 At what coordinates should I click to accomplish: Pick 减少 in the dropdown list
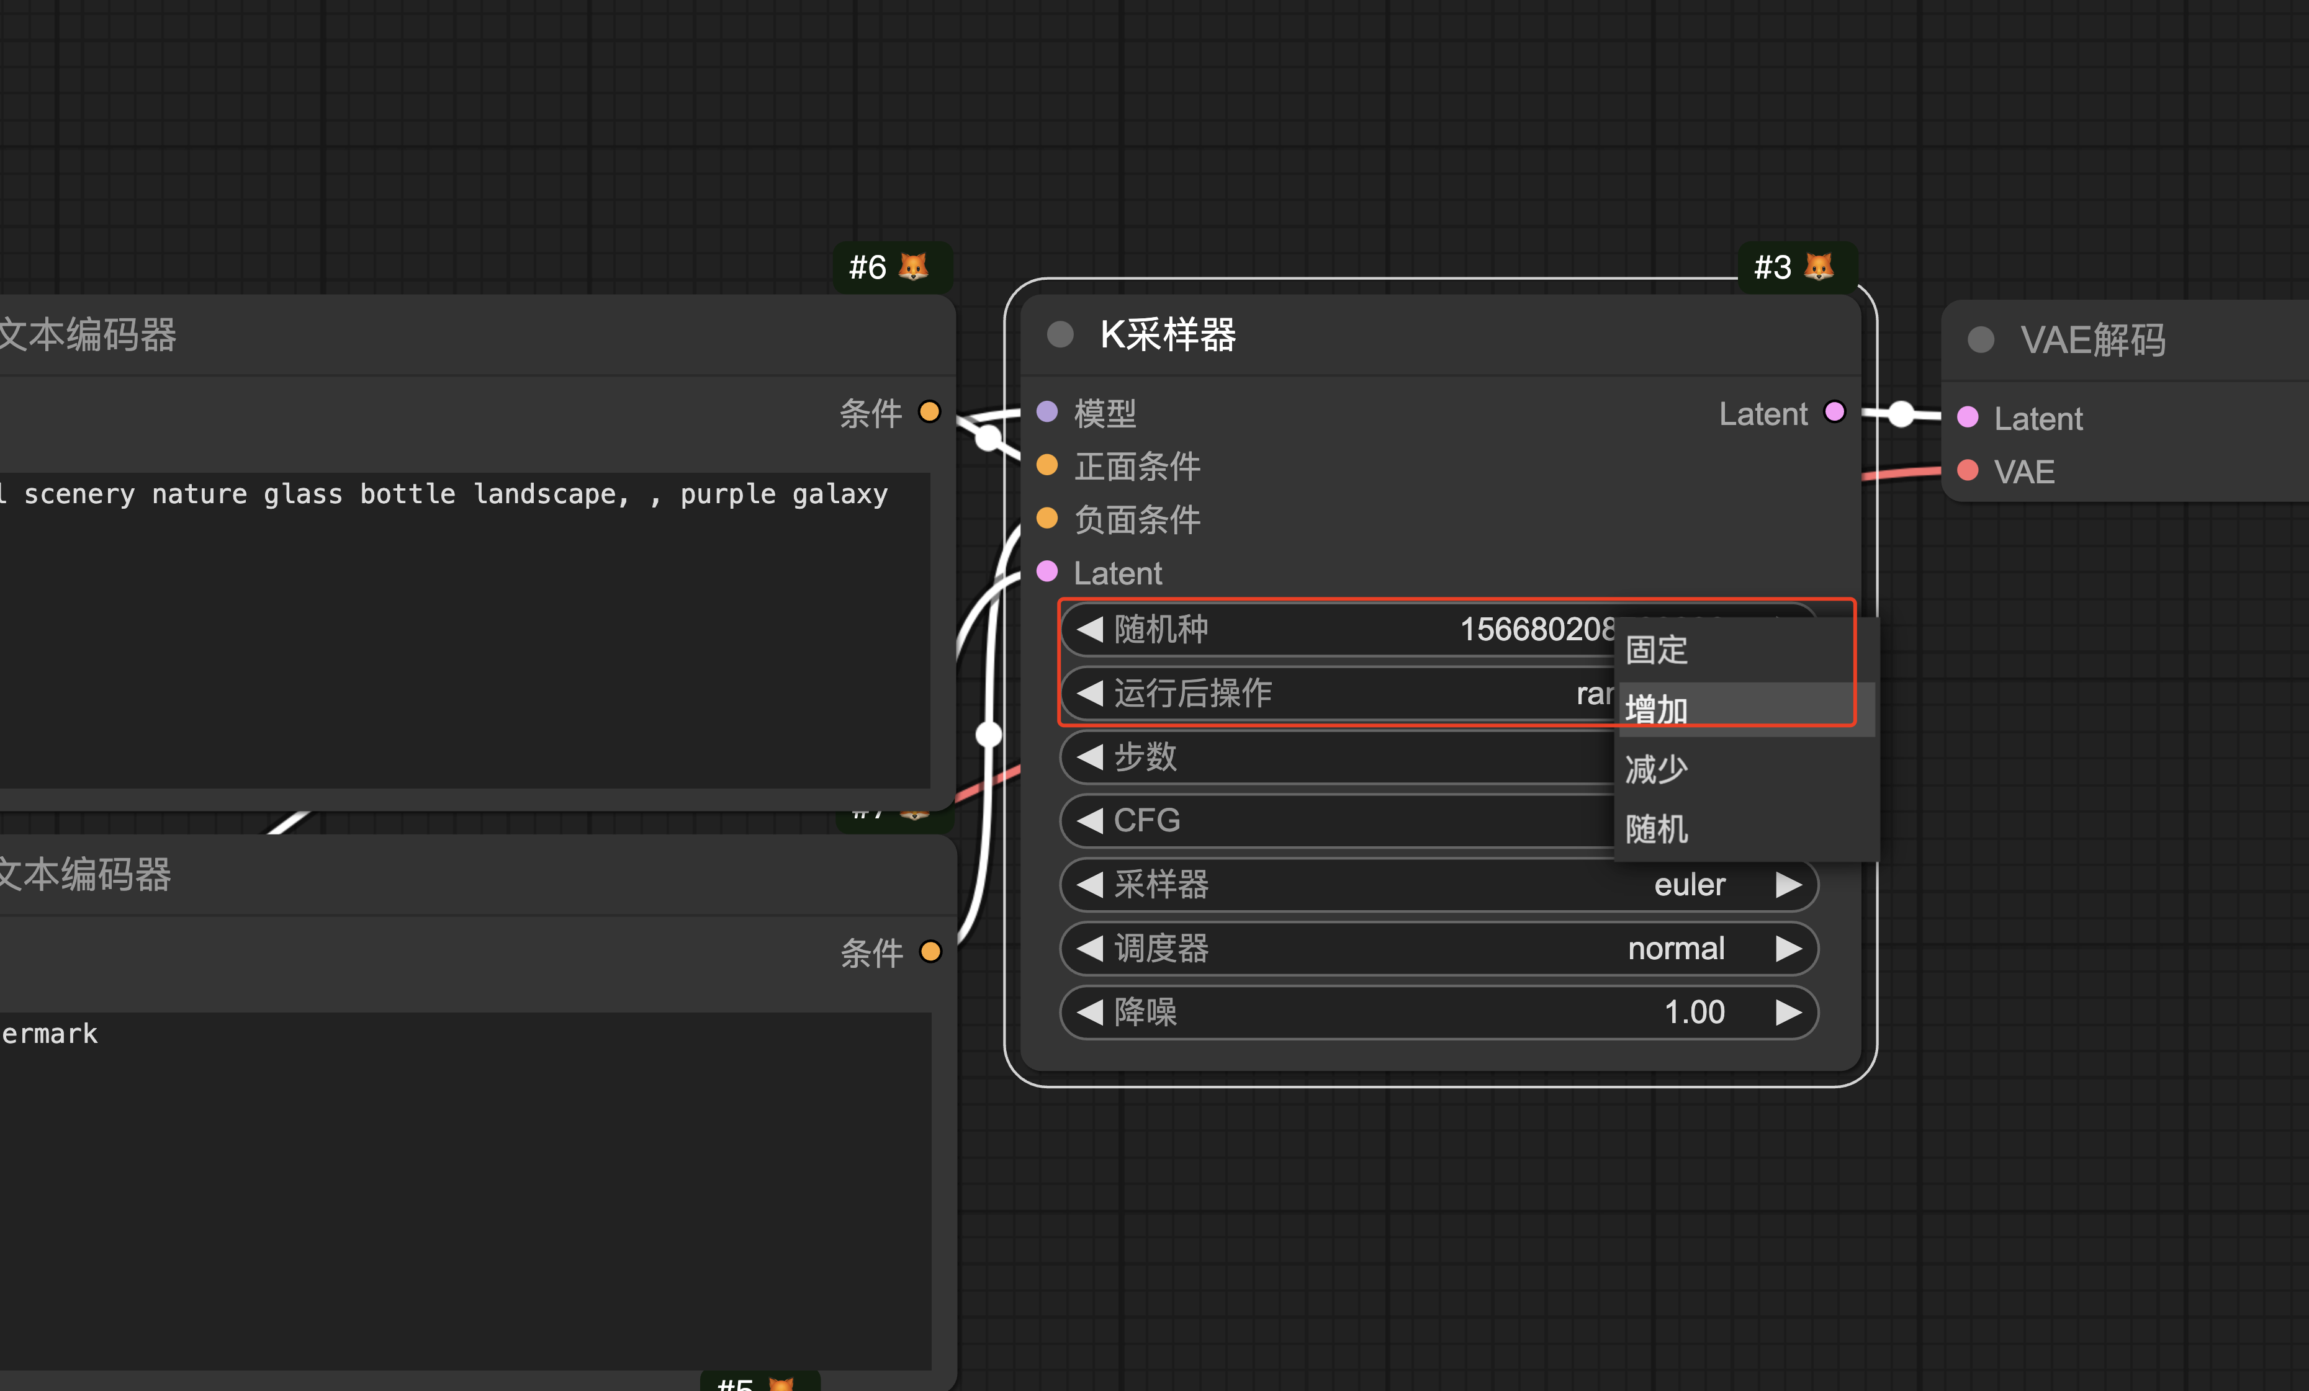point(1745,769)
